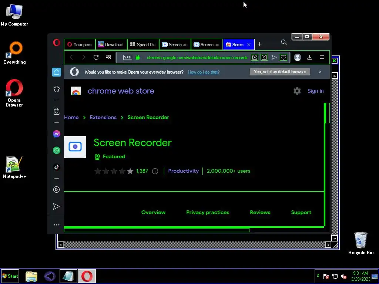Open the Recycle Bin desktop icon
The width and height of the screenshot is (379, 284).
(x=361, y=243)
